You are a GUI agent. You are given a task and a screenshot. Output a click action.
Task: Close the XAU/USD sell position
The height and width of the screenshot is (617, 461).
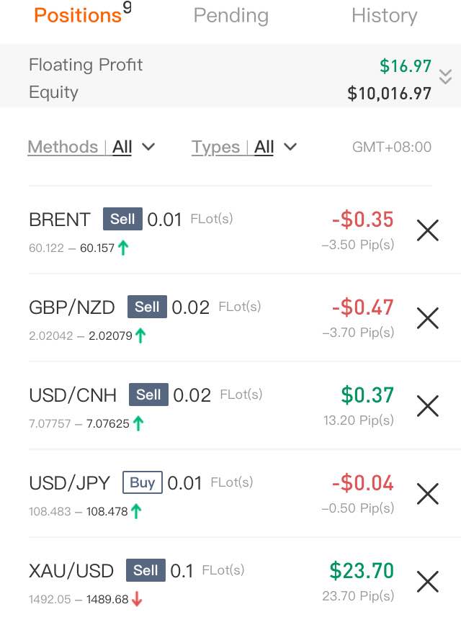pos(428,582)
